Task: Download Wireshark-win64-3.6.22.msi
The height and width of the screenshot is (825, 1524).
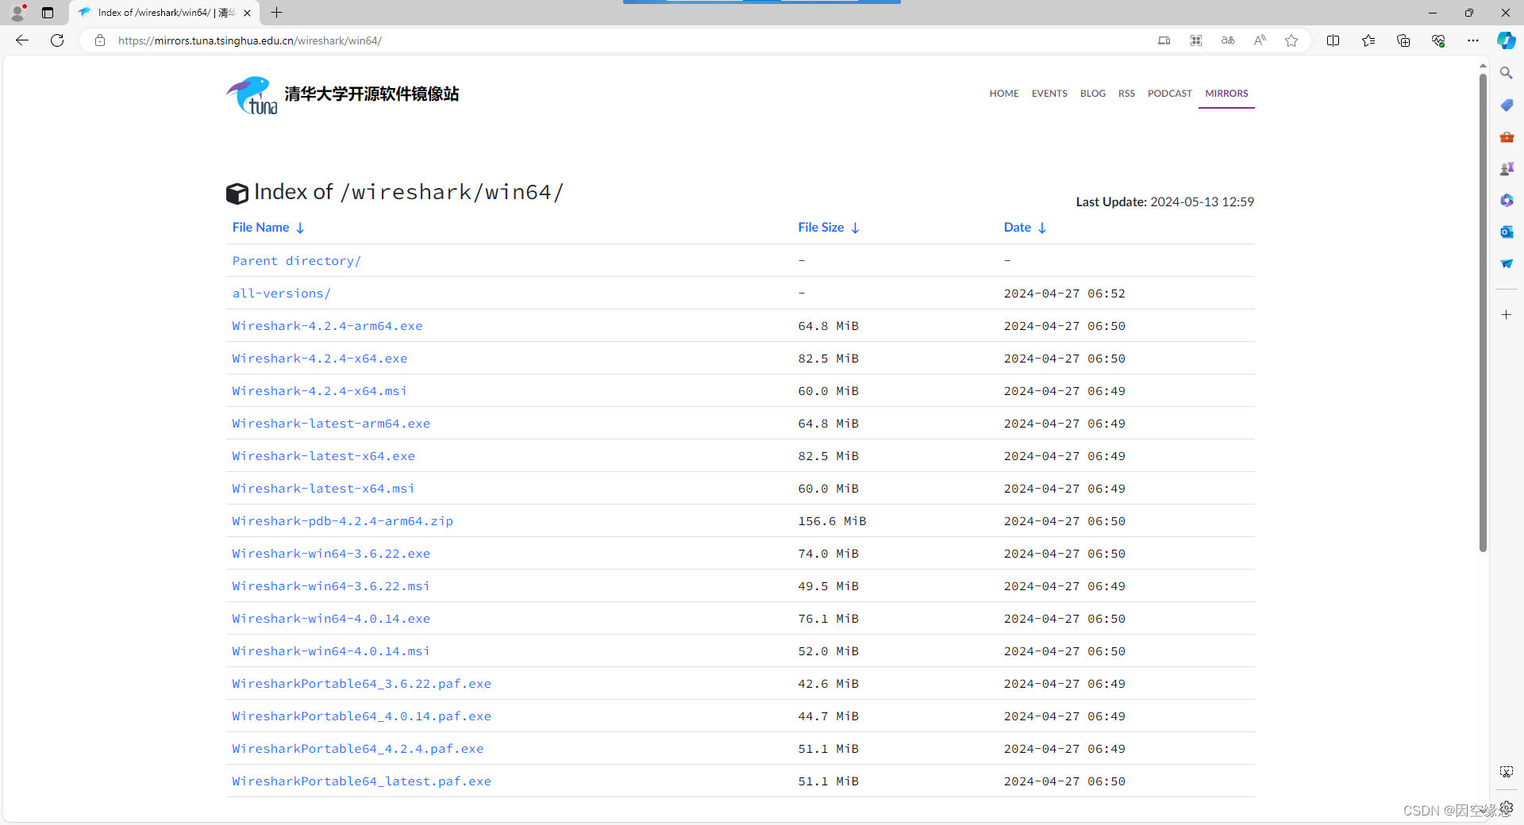Action: [331, 586]
